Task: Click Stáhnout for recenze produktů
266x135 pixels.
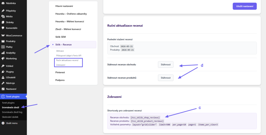Action: coord(166,78)
